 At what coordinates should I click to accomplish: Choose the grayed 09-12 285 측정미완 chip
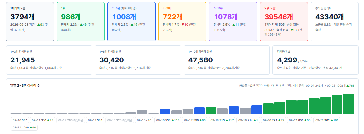71,120
